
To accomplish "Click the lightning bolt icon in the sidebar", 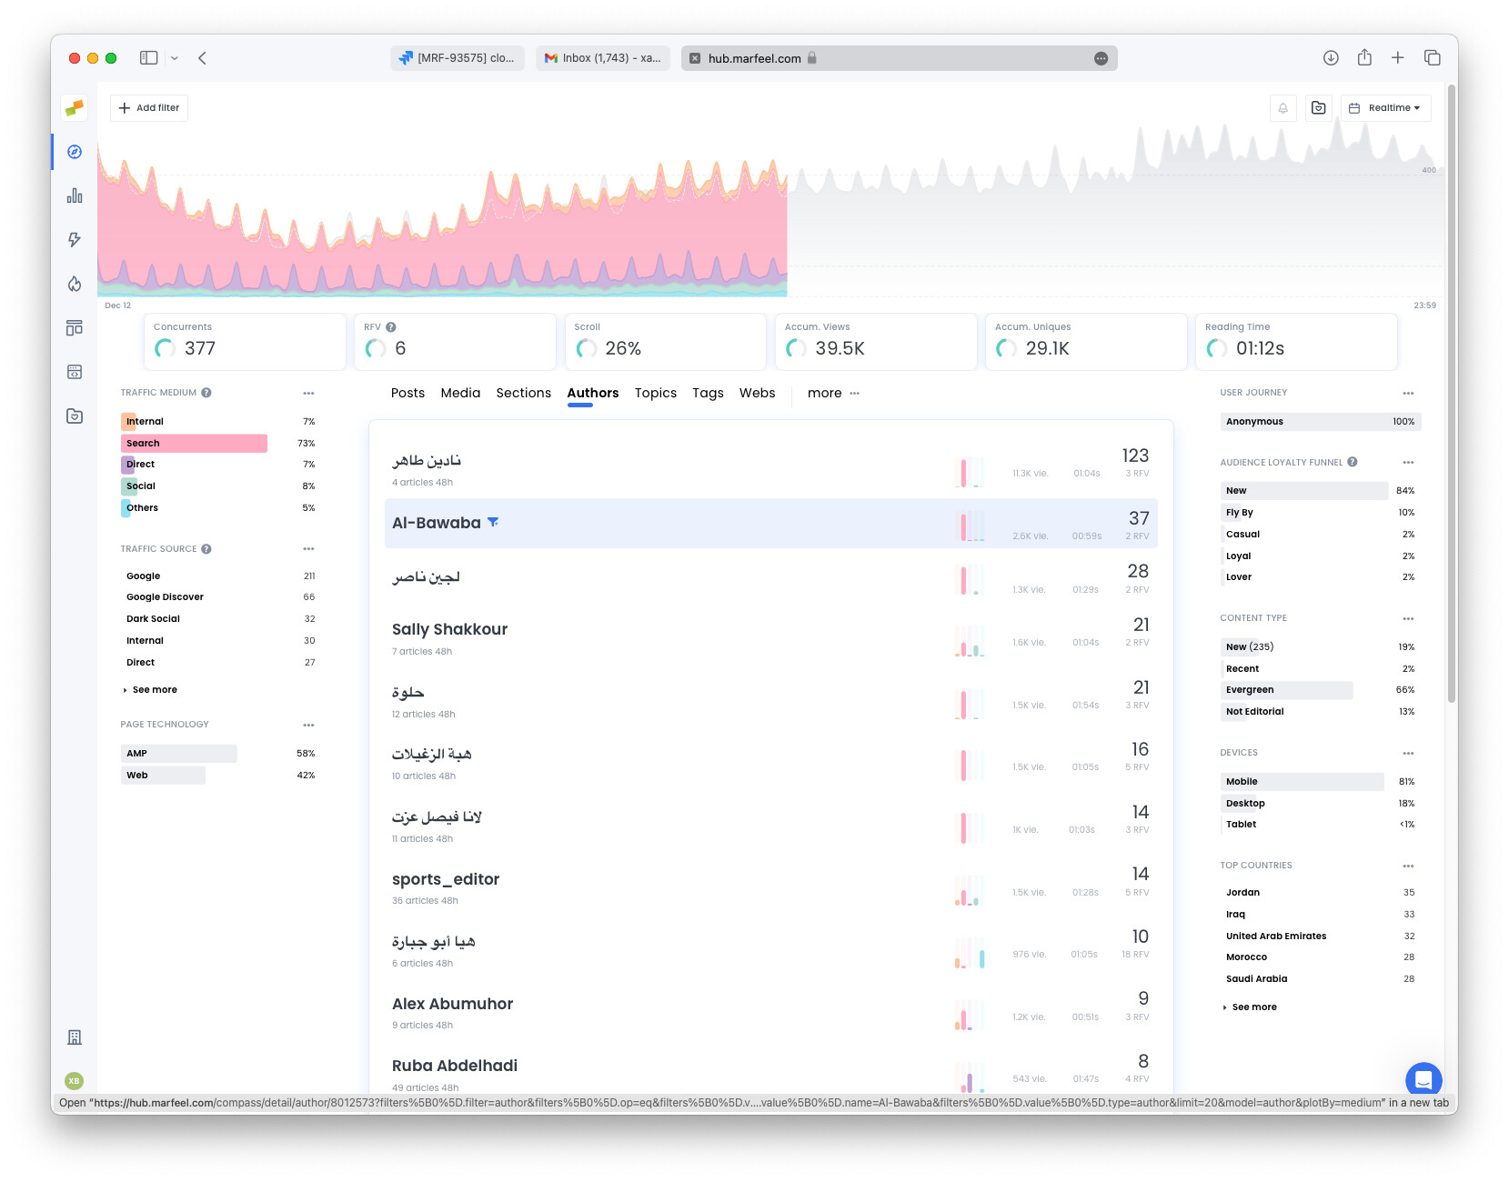I will coord(74,239).
